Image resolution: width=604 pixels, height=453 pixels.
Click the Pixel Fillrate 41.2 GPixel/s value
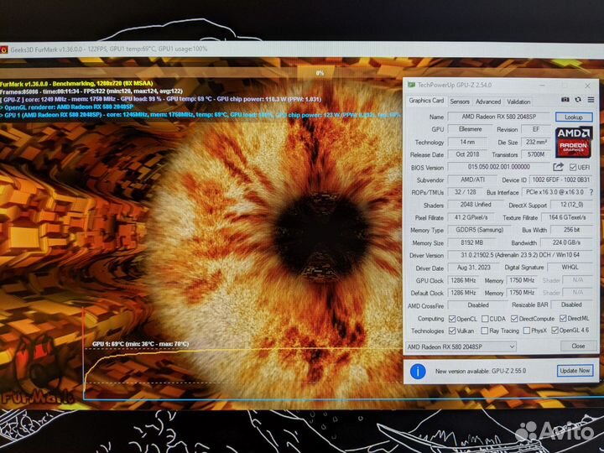471,217
